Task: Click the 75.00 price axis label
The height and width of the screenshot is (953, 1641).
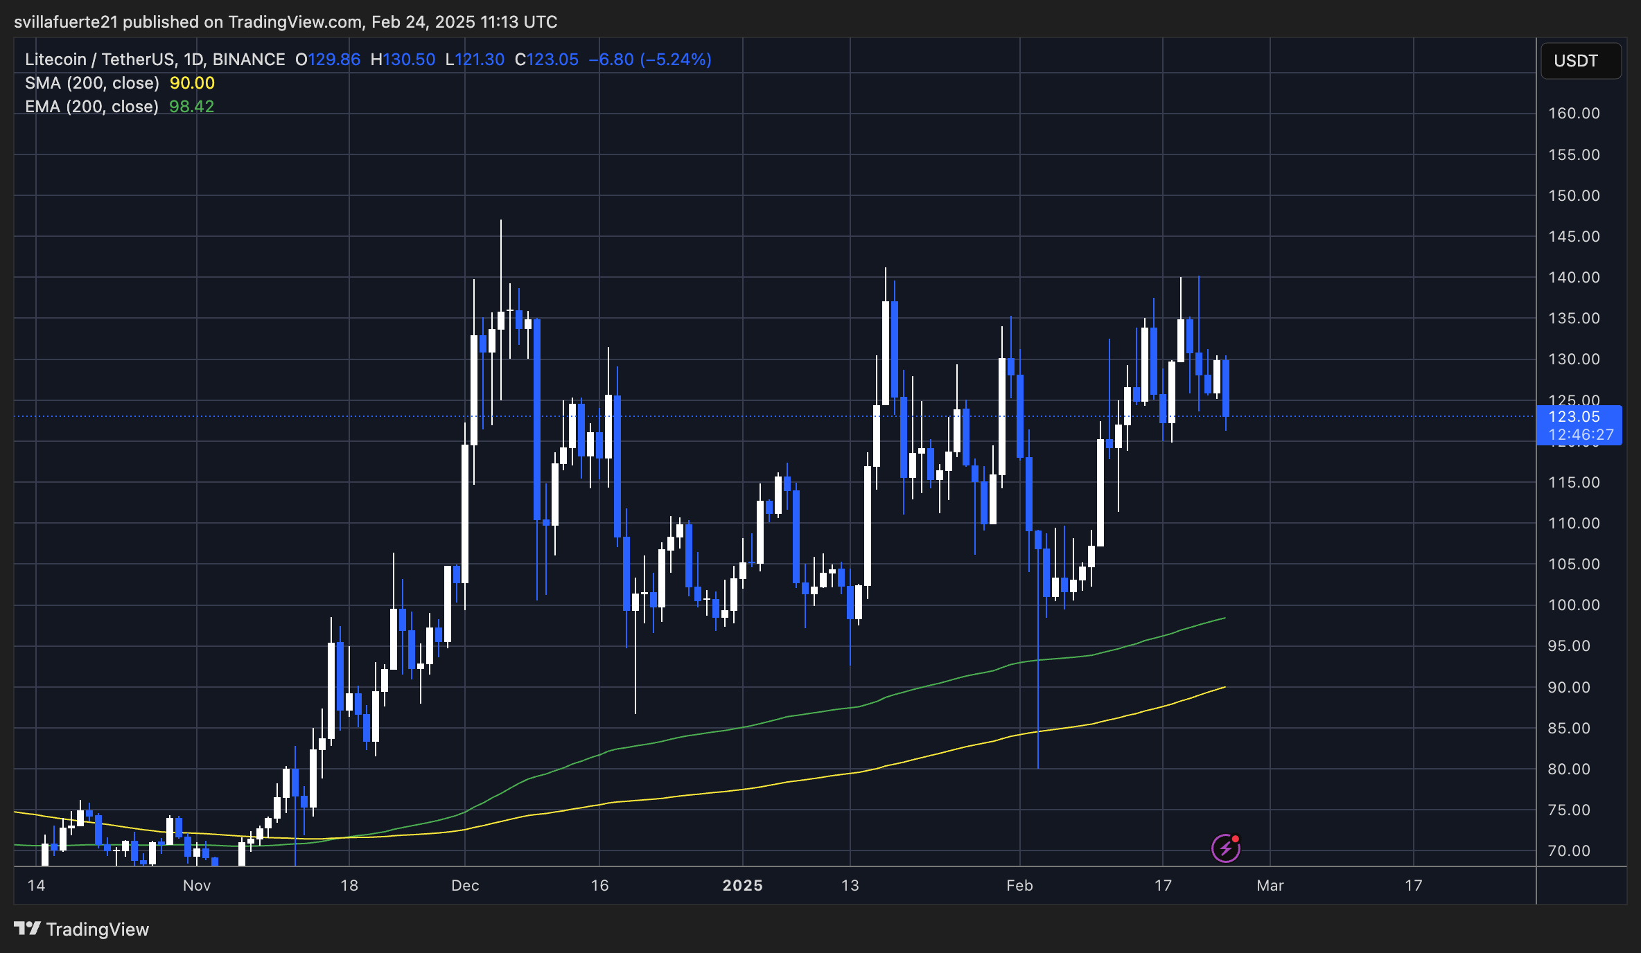Action: point(1569,810)
